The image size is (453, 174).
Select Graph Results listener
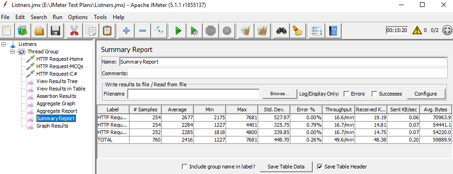tap(52, 126)
